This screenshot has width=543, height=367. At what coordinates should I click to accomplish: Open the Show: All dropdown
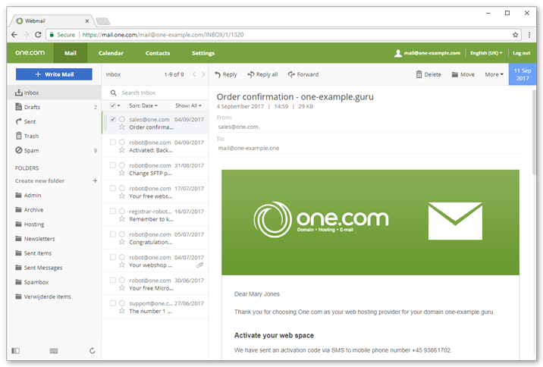click(188, 105)
